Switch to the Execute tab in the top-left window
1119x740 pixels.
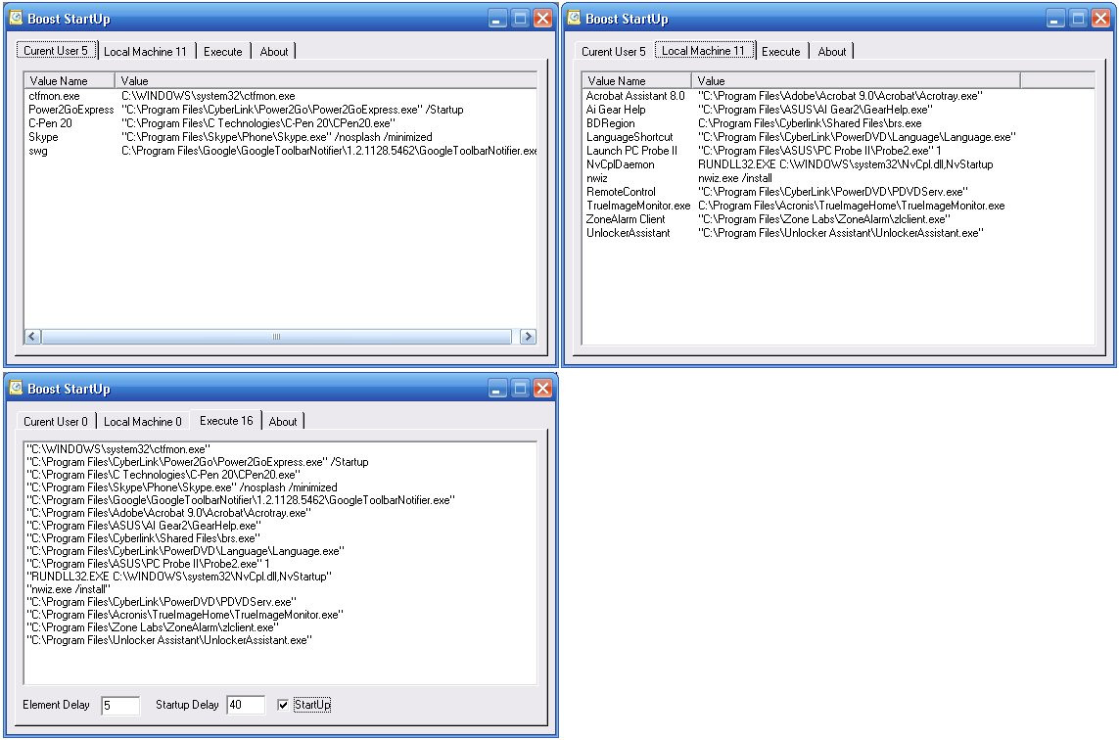(222, 51)
